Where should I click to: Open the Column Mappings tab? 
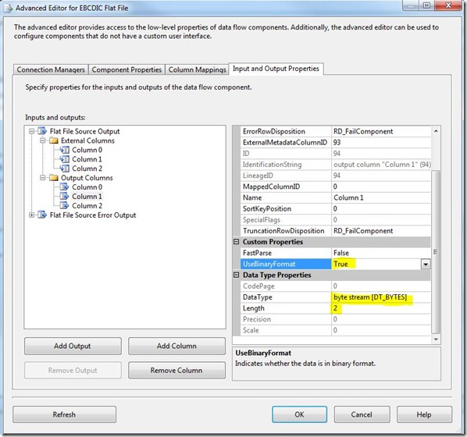coord(197,69)
